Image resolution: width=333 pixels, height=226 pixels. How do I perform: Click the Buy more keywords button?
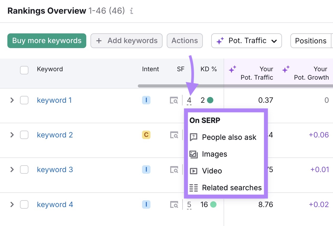tap(47, 40)
